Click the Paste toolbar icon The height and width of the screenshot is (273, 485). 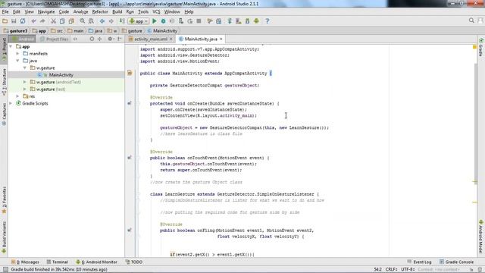pos(71,21)
